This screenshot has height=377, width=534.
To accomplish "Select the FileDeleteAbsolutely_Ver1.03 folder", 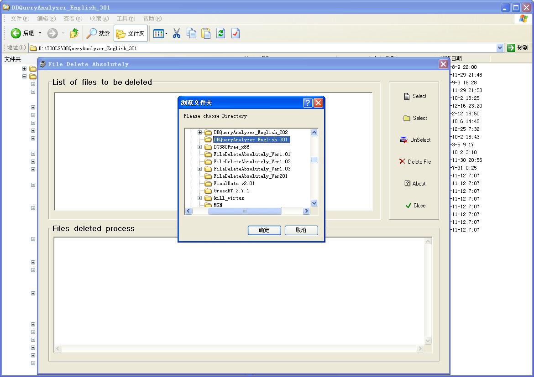I will click(252, 169).
